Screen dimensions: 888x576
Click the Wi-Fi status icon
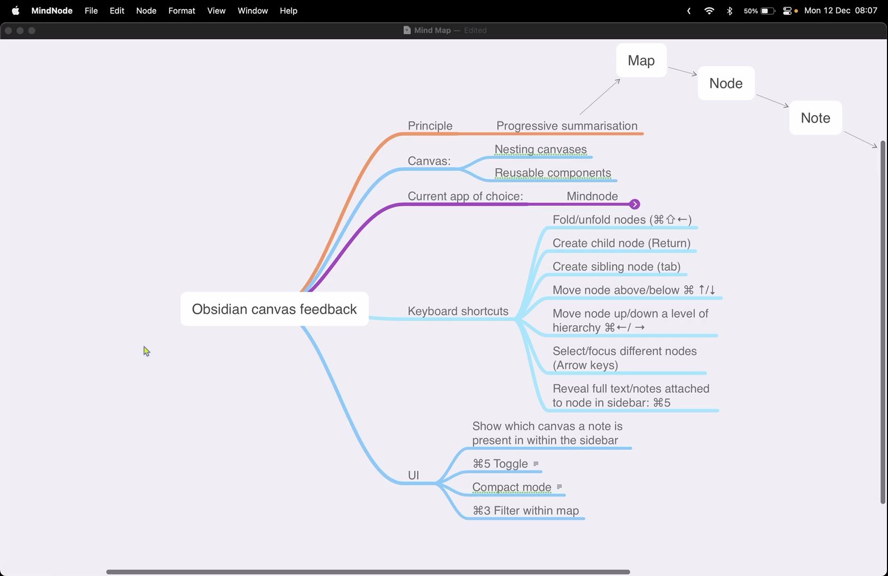click(709, 11)
